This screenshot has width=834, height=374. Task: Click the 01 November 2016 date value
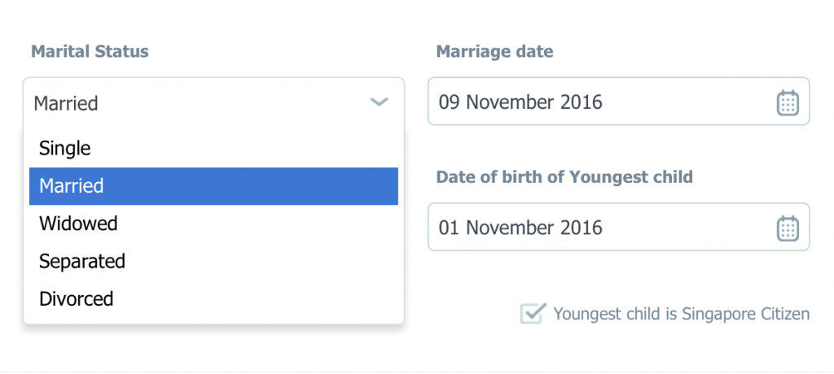pyautogui.click(x=520, y=227)
